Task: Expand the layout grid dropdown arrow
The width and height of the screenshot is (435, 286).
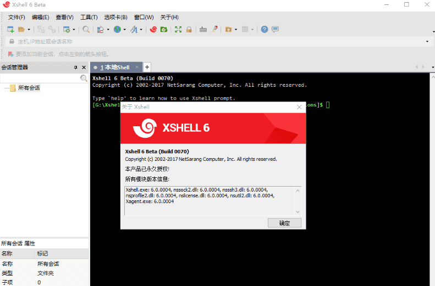Action: pyautogui.click(x=252, y=30)
